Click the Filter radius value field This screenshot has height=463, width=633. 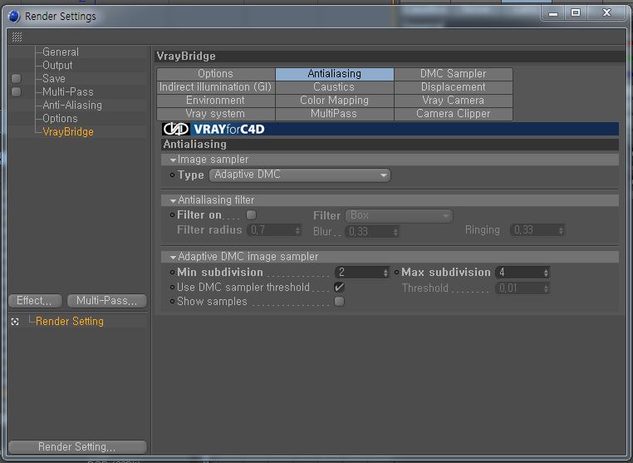point(271,230)
